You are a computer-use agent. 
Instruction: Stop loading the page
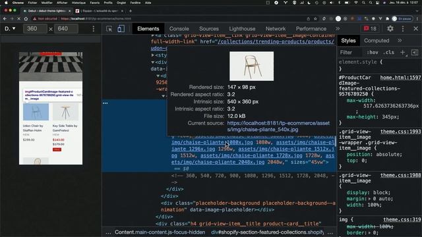tap(18, 18)
